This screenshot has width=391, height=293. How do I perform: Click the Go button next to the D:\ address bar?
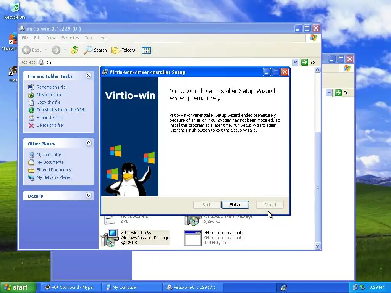(x=309, y=62)
